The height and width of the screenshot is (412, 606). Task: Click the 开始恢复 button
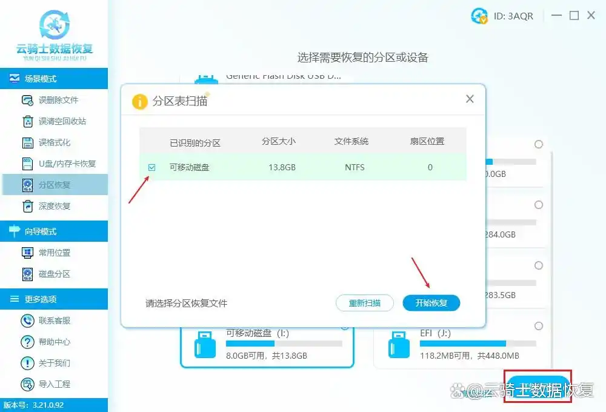(x=431, y=303)
